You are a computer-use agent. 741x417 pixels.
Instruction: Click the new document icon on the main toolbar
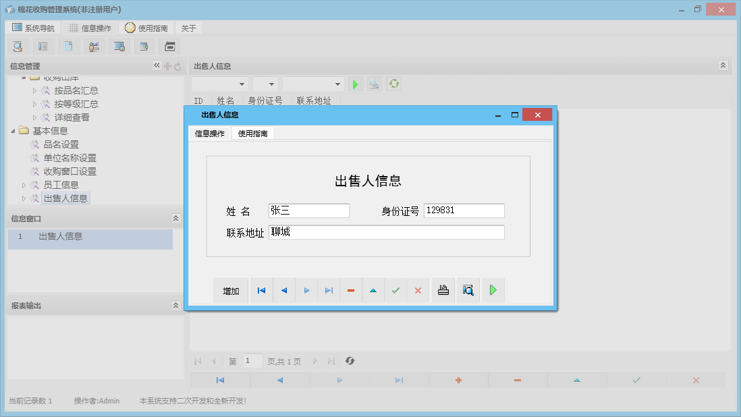68,47
